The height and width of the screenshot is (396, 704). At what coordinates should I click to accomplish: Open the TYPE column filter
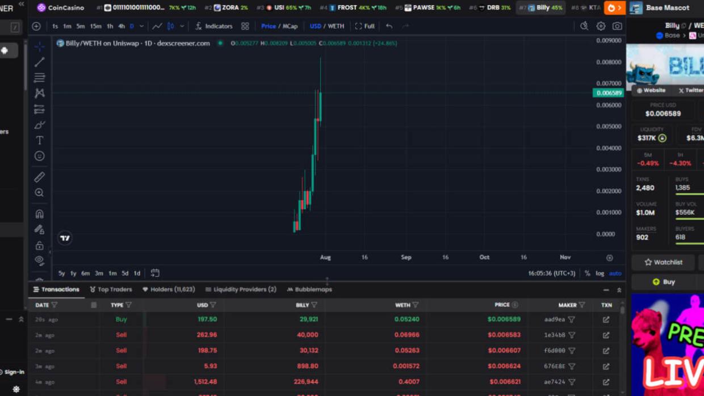coord(129,305)
